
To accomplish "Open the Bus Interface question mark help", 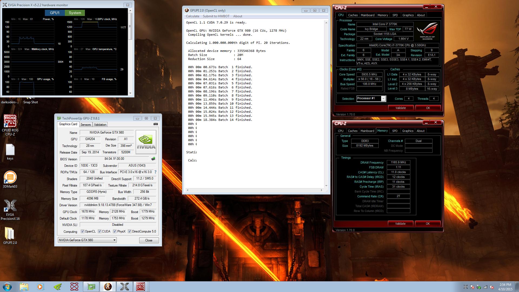I will pos(155,172).
